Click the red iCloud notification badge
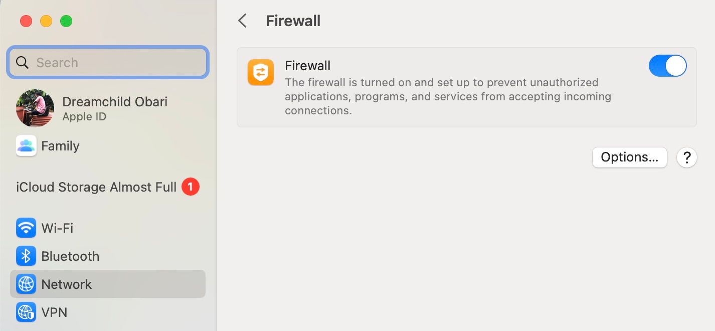The height and width of the screenshot is (331, 715). (191, 187)
